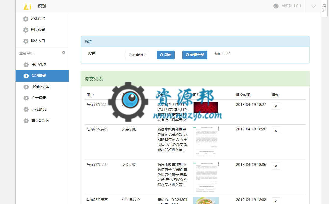Click the module icon next to AI识别 1.0.1
Screen dimensions: 329x204
pos(276,6)
